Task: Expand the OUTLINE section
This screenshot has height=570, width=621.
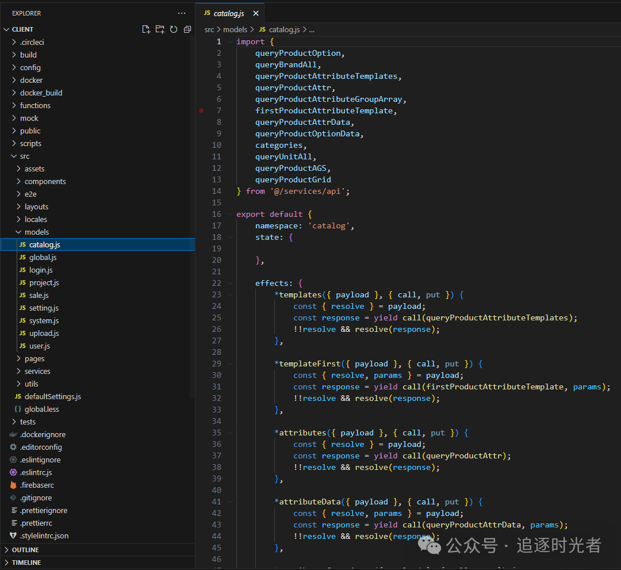Action: 25,549
